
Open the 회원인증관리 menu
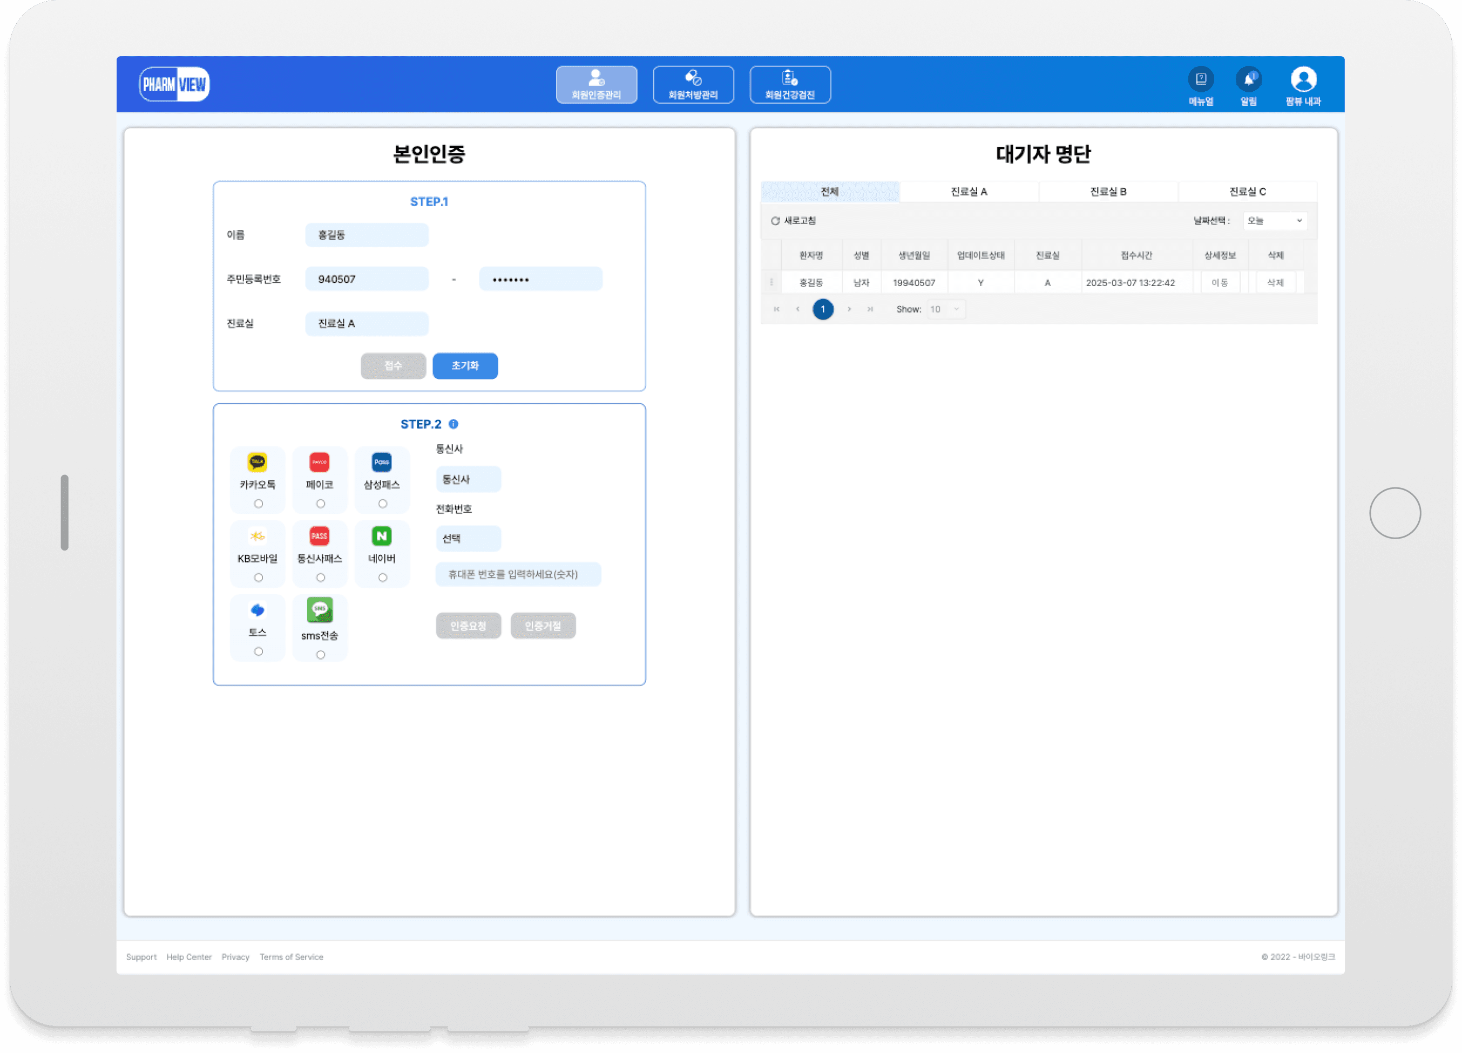[597, 84]
